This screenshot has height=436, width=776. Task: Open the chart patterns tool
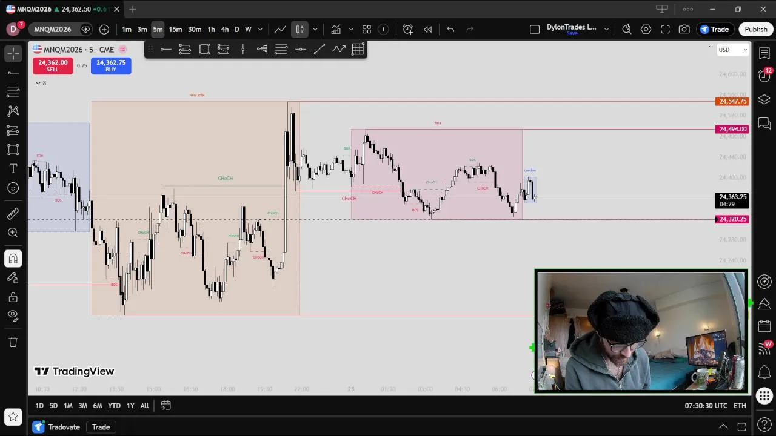13,111
